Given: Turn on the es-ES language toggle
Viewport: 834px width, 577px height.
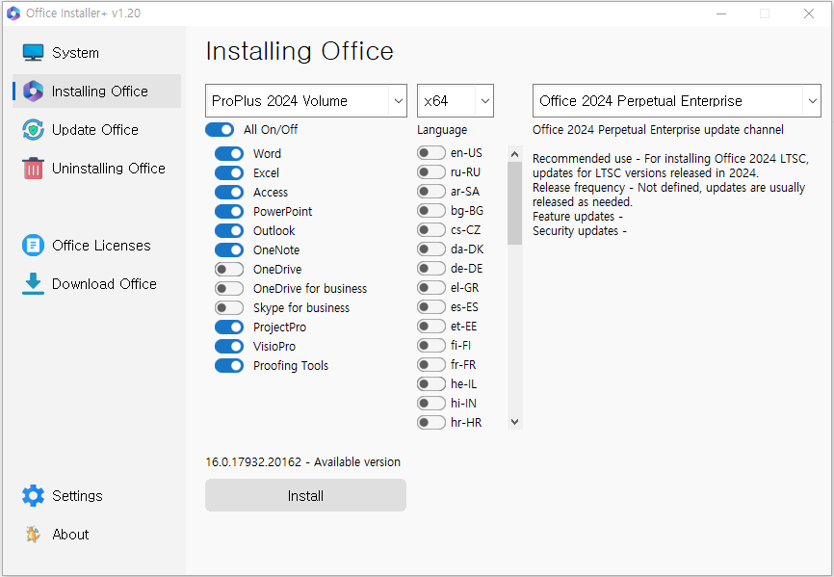Looking at the screenshot, I should point(431,307).
